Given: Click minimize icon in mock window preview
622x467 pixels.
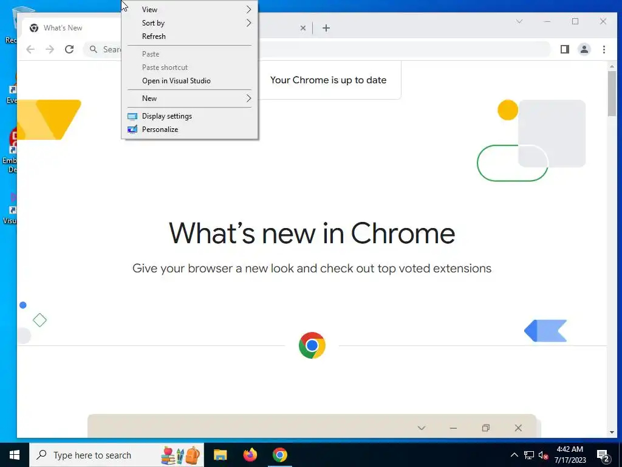Looking at the screenshot, I should click(x=453, y=428).
